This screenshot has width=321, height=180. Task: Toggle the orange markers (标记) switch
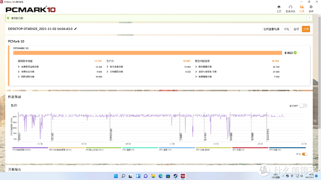pos(305,154)
